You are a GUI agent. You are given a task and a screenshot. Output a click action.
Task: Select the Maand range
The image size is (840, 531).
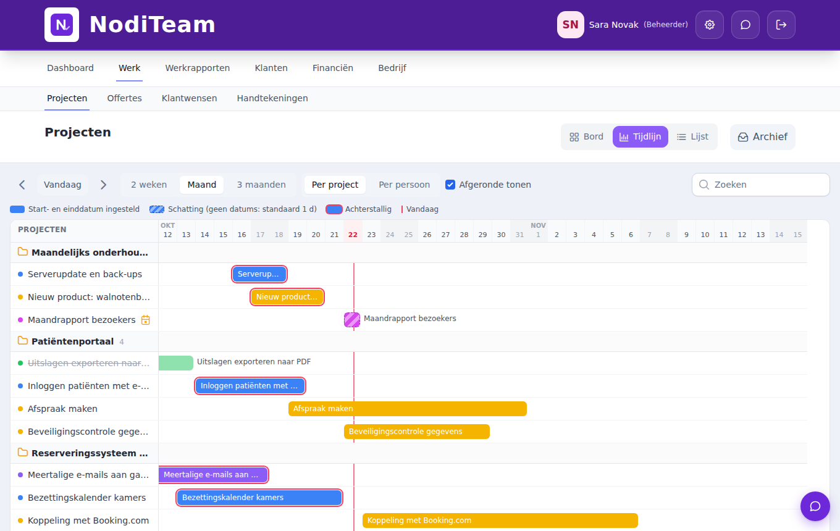click(x=202, y=185)
